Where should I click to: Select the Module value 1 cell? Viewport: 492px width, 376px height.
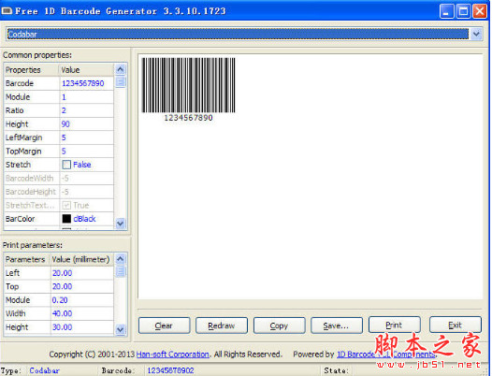tap(86, 97)
